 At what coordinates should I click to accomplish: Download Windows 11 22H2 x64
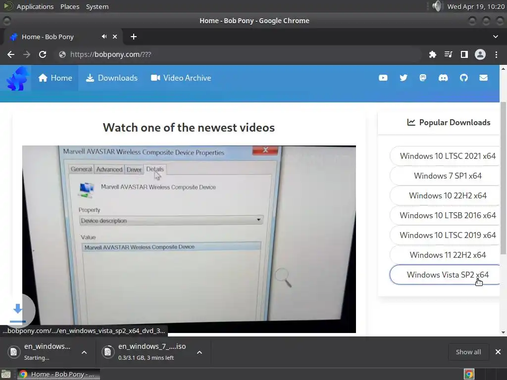445,255
